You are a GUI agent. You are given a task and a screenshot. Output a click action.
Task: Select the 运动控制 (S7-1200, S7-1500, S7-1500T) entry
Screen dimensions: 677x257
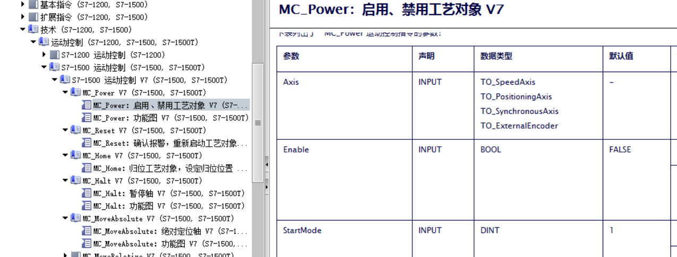tap(124, 42)
